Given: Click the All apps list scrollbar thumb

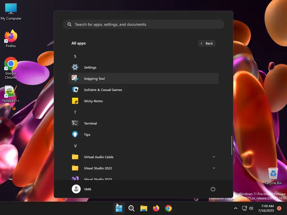Looking at the screenshot, I should [232, 146].
